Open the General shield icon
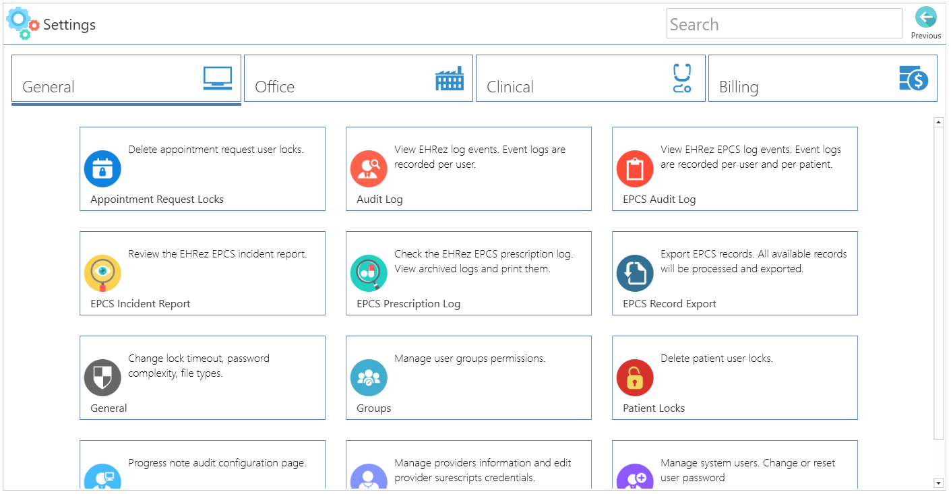Image resolution: width=951 pixels, height=494 pixels. tap(102, 377)
